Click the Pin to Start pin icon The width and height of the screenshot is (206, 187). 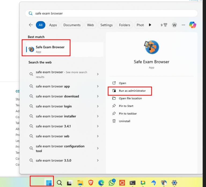point(114,106)
